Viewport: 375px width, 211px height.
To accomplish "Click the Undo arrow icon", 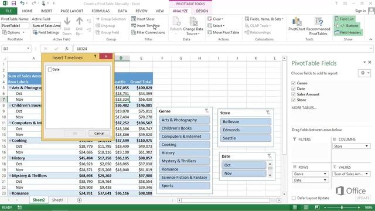I will click(x=22, y=4).
